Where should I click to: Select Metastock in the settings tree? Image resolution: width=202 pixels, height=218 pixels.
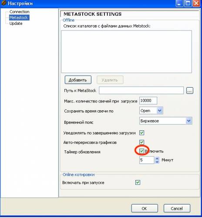point(19,17)
